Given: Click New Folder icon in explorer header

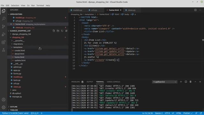Looking at the screenshot, I should pos(58,31).
